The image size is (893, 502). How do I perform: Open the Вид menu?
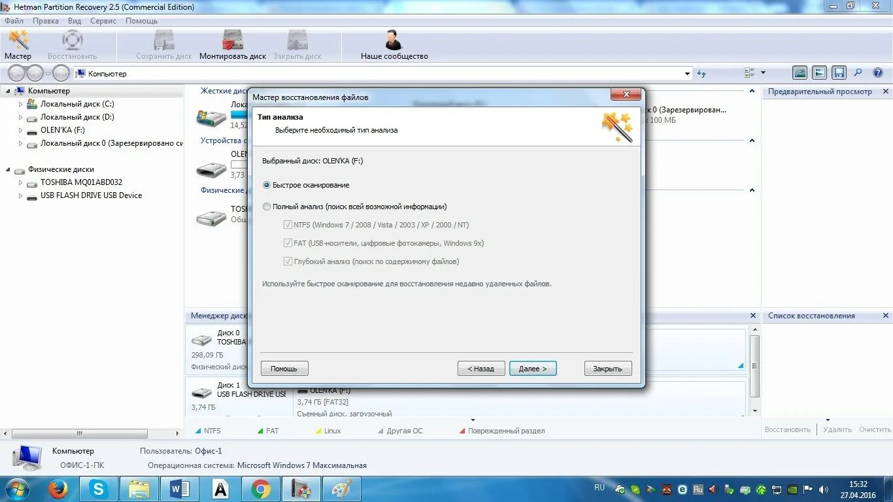pos(75,21)
